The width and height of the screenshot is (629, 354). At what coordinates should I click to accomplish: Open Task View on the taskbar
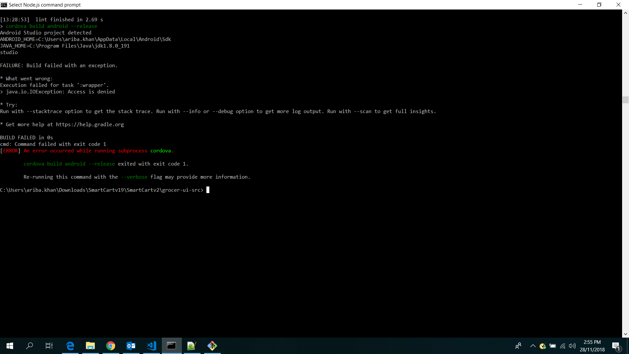click(49, 346)
